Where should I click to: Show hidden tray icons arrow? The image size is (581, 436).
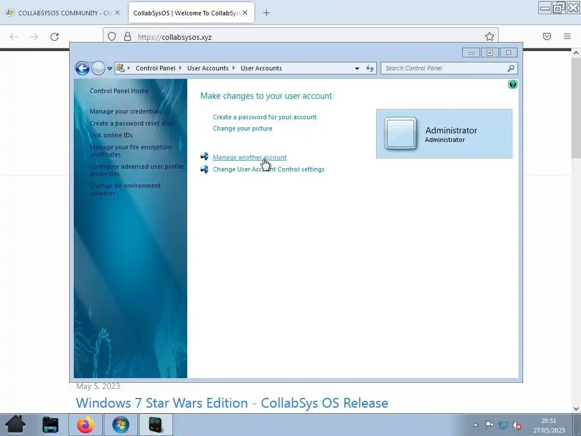point(476,425)
